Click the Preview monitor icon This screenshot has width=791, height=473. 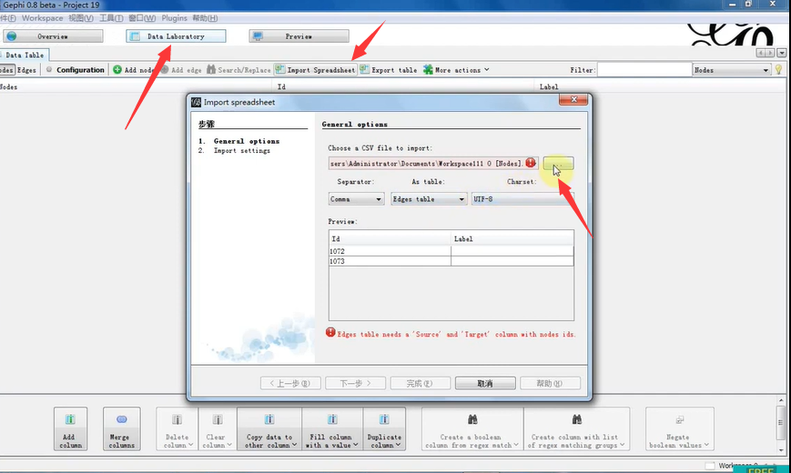tap(258, 36)
